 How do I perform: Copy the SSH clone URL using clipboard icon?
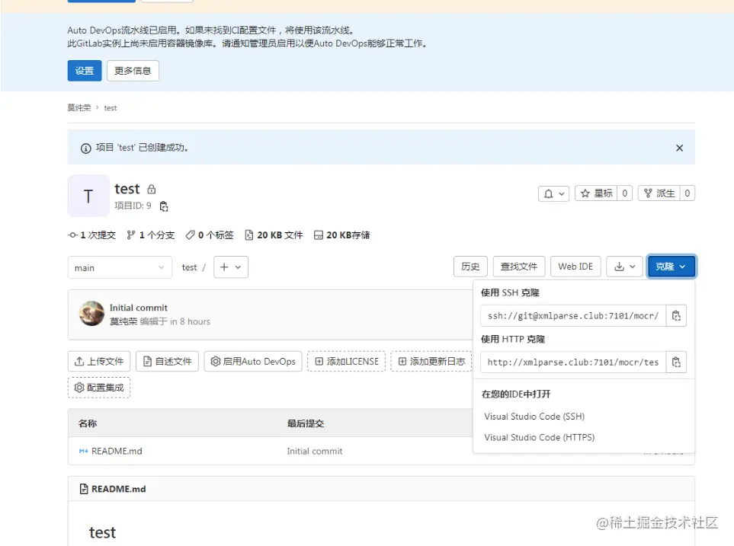[x=676, y=315]
